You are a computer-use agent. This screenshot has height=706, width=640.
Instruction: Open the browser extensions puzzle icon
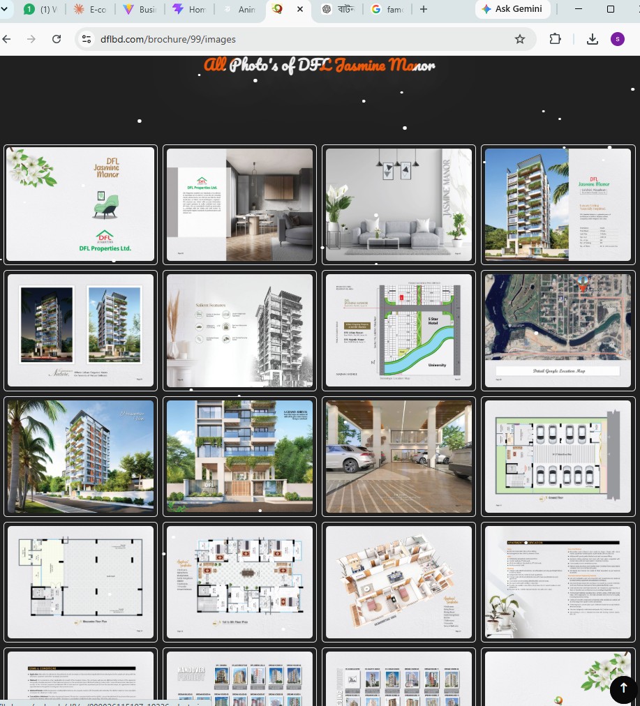tap(556, 39)
